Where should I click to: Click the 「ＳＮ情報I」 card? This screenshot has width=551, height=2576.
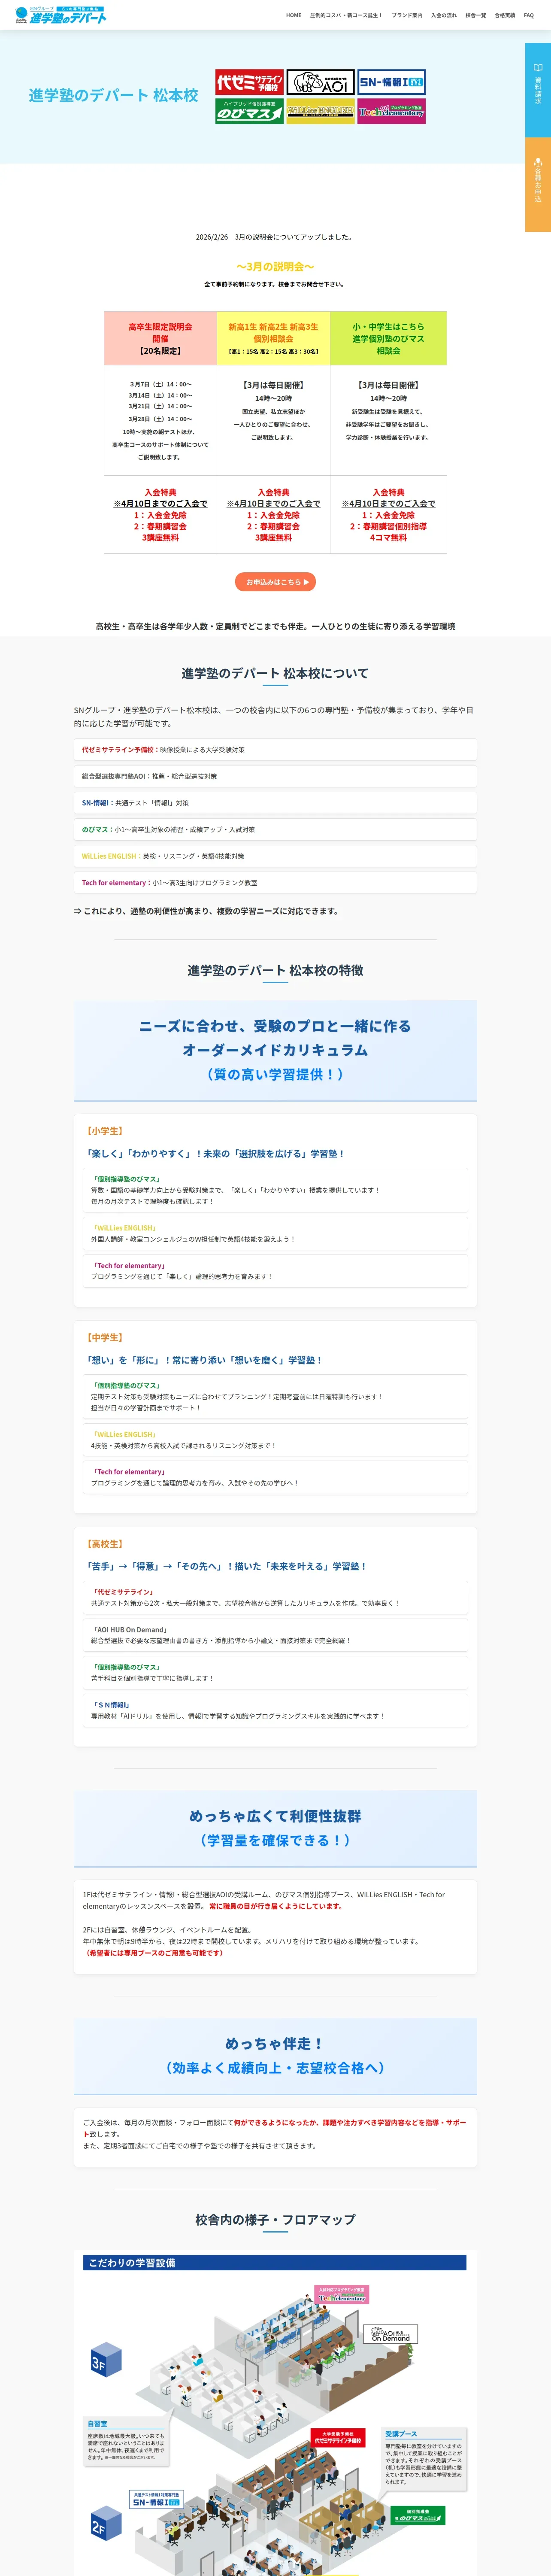(x=275, y=1710)
